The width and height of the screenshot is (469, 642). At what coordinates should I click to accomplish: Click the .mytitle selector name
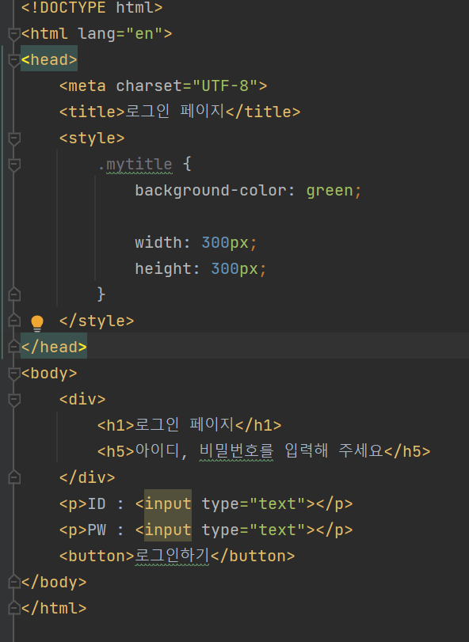click(135, 165)
